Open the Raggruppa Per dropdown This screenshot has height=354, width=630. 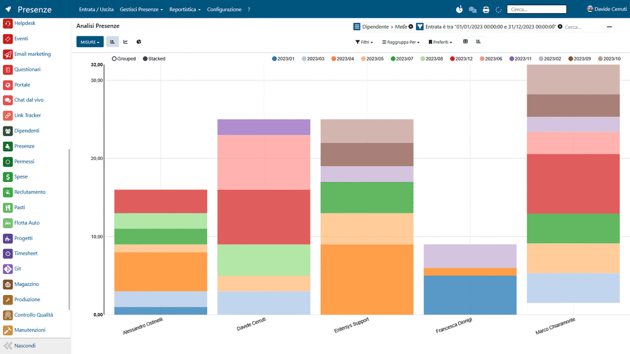(x=401, y=42)
